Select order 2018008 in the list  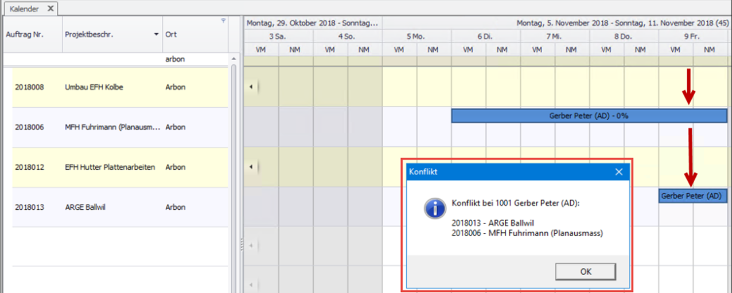click(x=29, y=87)
